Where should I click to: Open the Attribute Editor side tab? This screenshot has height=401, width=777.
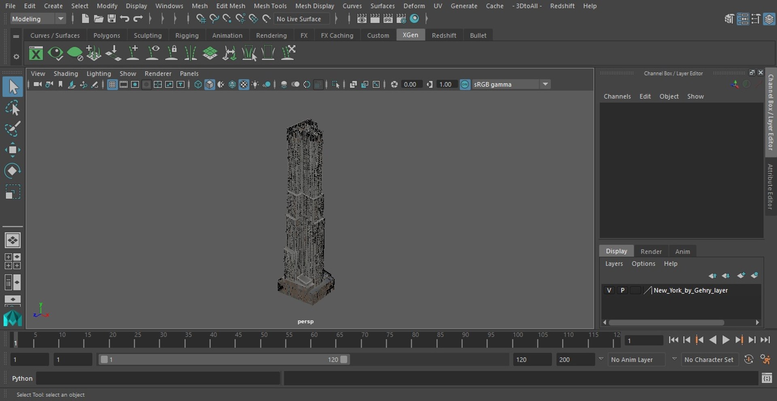pos(771,186)
